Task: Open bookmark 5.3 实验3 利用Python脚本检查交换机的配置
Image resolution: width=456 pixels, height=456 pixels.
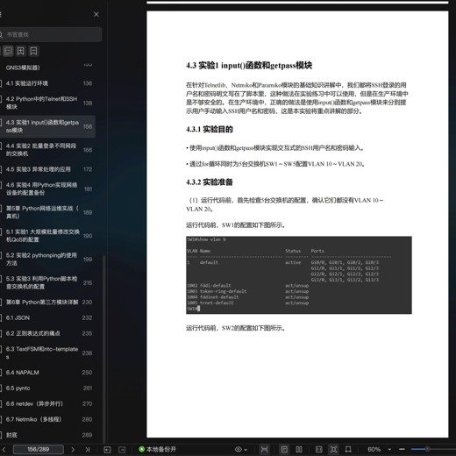Action: [46, 282]
